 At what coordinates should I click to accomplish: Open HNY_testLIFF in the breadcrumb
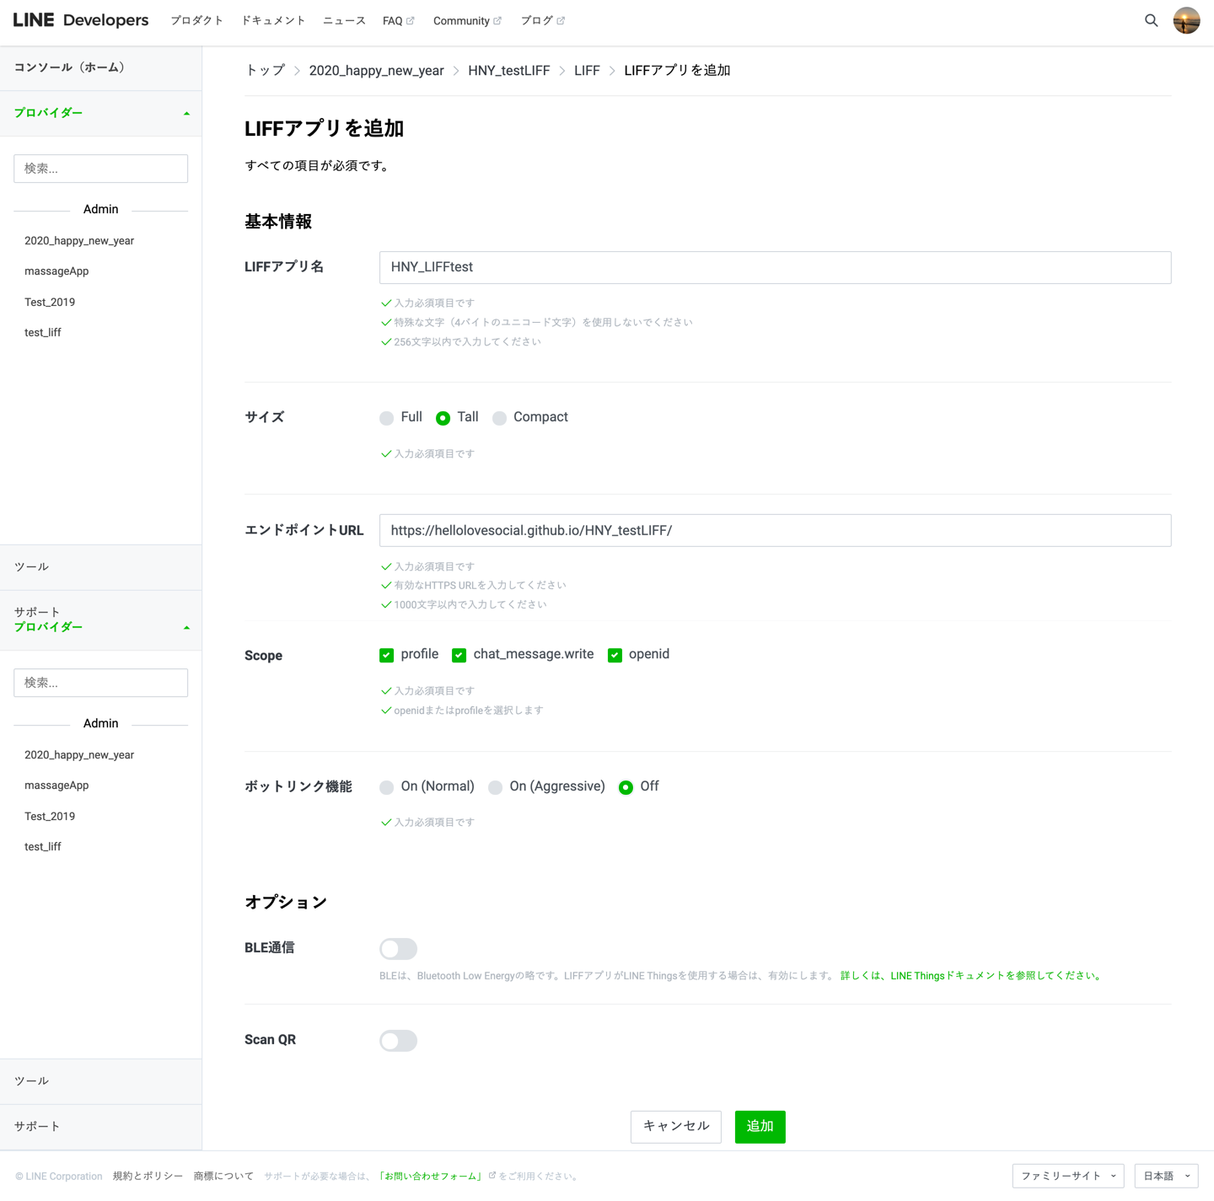coord(509,71)
